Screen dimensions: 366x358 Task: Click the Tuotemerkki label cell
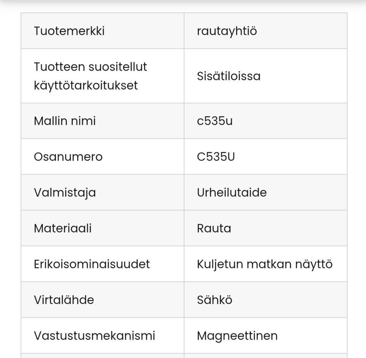click(x=69, y=31)
